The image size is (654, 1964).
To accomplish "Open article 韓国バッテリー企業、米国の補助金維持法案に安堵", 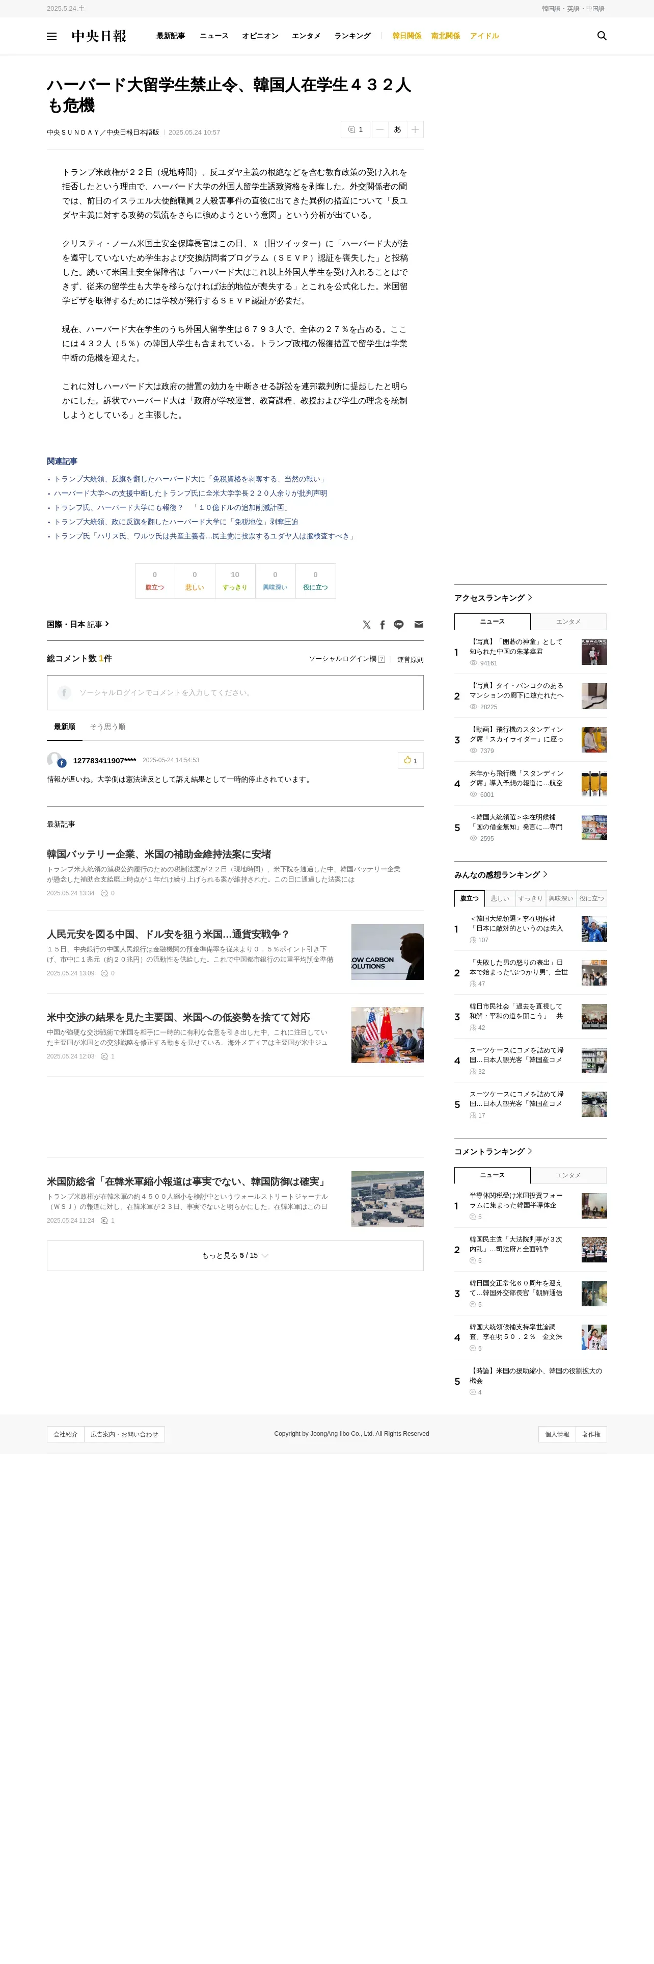I will click(x=159, y=854).
